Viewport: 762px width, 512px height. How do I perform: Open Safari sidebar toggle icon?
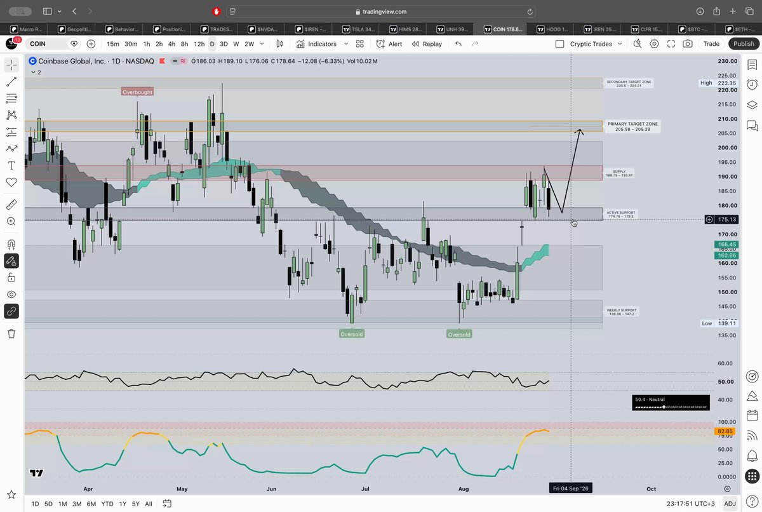click(x=47, y=11)
